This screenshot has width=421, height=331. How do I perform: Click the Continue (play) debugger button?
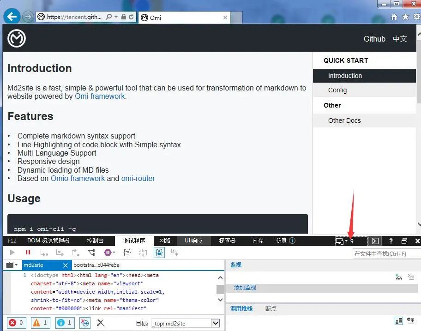[x=12, y=253]
